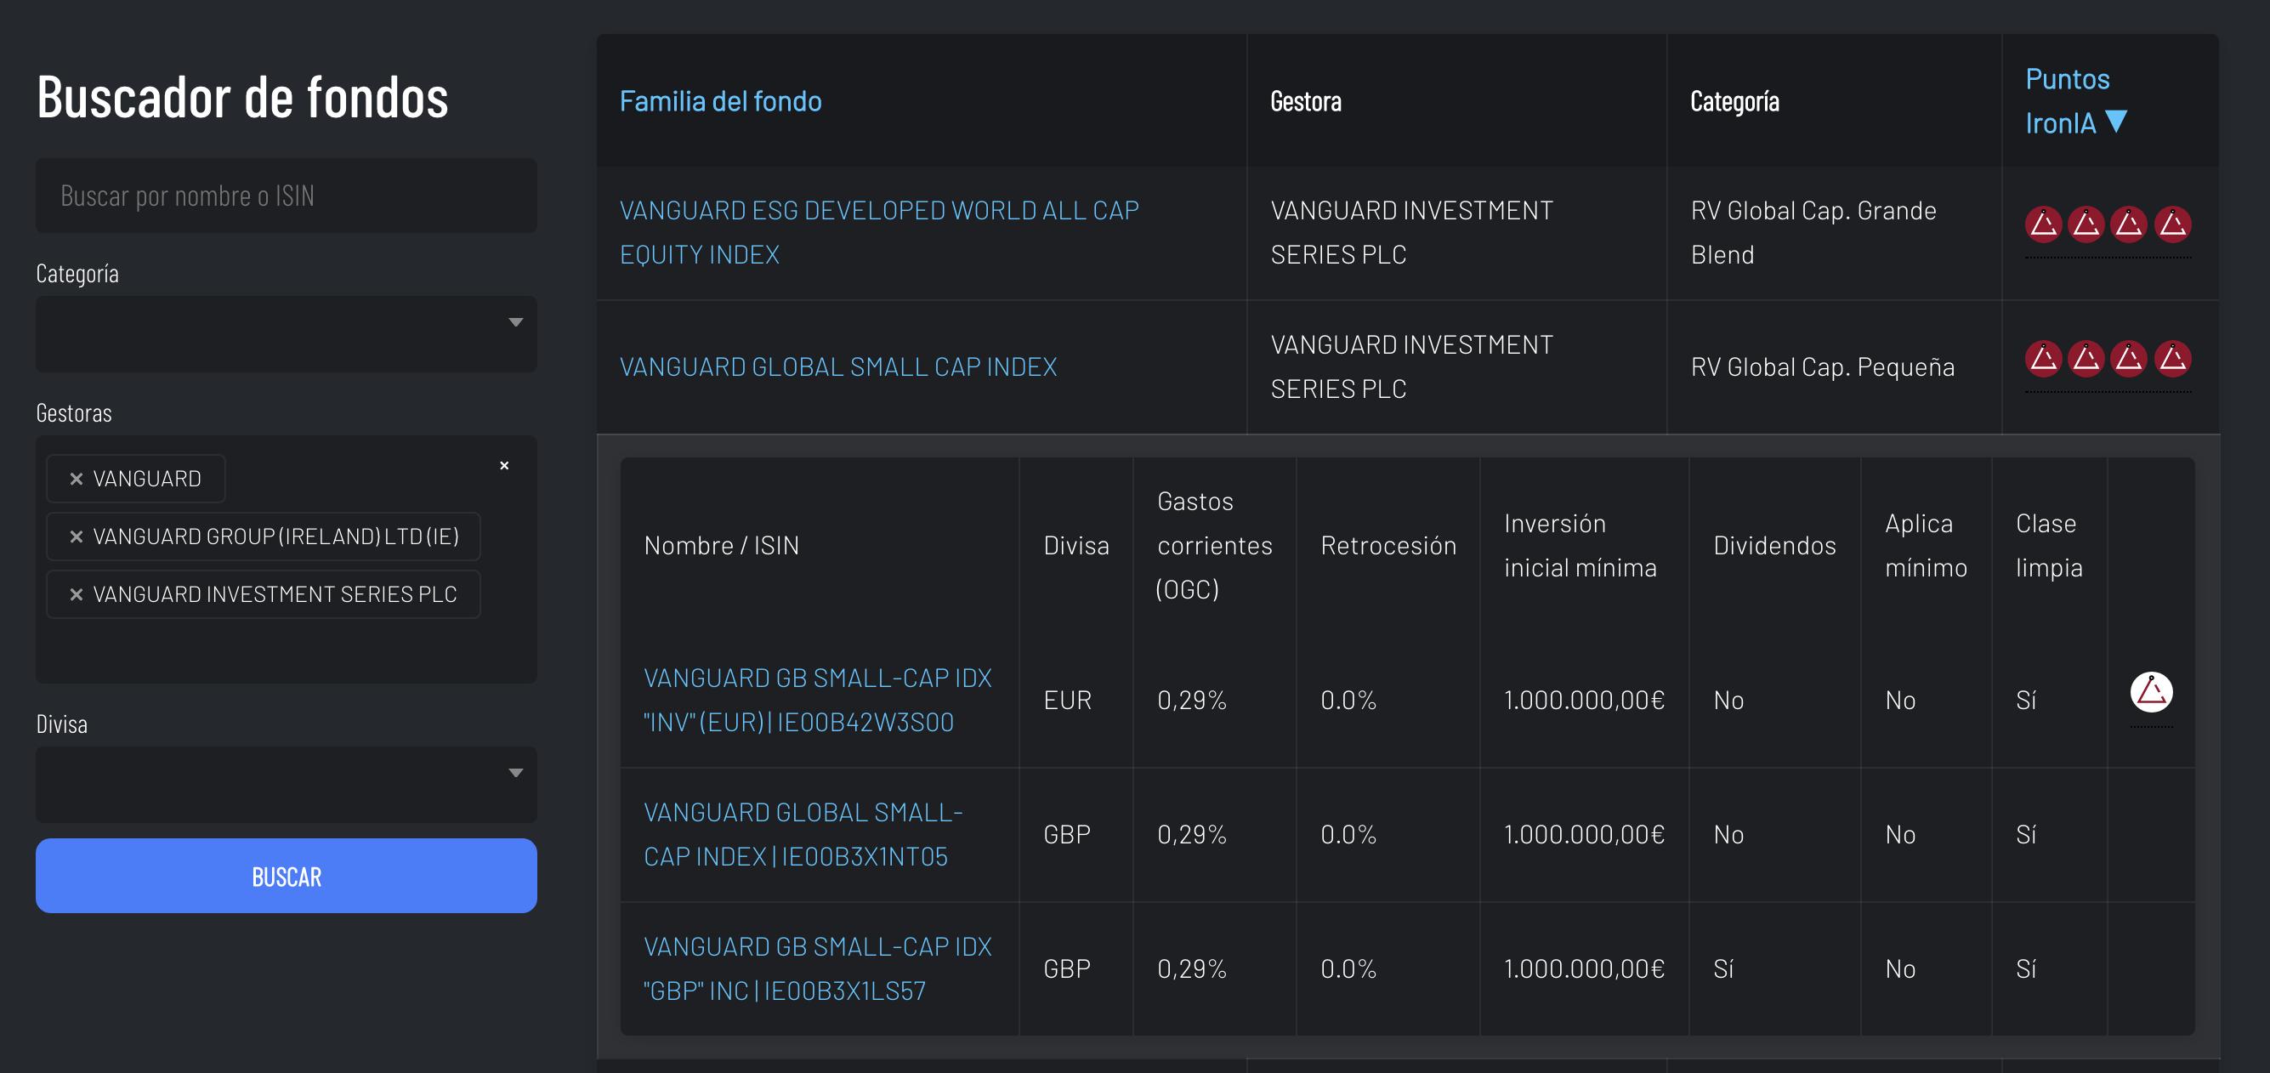This screenshot has height=1073, width=2270.
Task: Click last IronIA point icon for Small Cap
Action: (2172, 359)
